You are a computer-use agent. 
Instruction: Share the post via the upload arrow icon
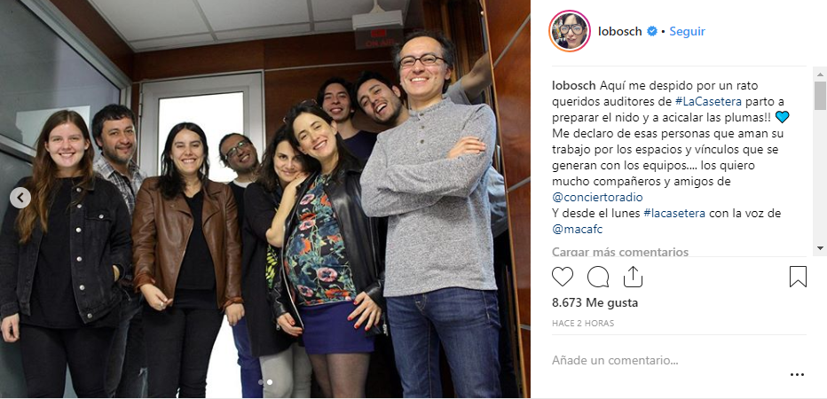pyautogui.click(x=633, y=276)
